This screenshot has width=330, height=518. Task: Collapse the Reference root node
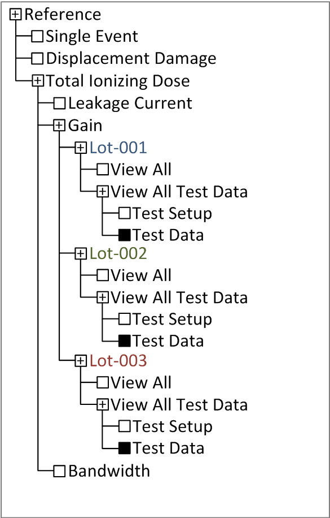[x=15, y=15]
